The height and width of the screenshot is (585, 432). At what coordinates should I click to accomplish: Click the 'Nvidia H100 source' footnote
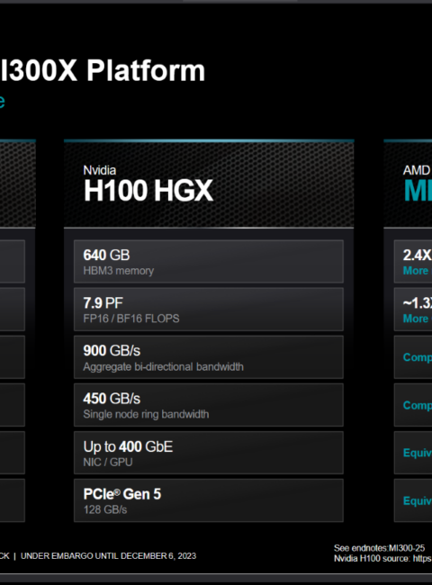pyautogui.click(x=382, y=559)
